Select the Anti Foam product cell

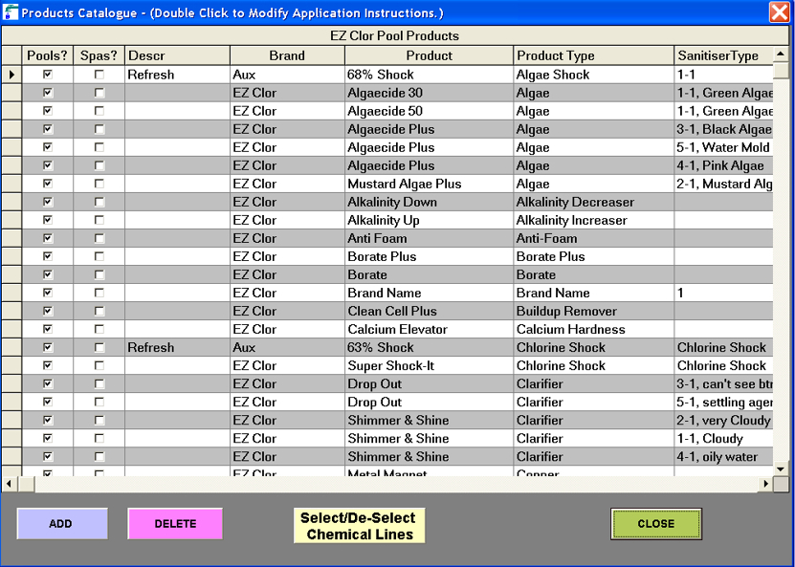tap(429, 238)
